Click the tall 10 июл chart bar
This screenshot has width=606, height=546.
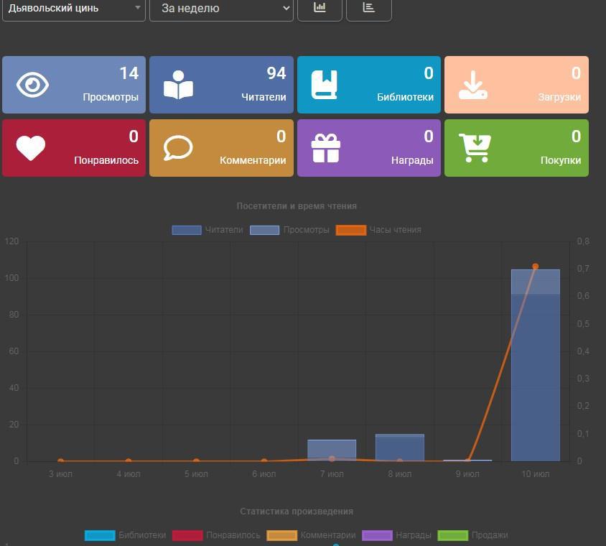[x=535, y=366]
